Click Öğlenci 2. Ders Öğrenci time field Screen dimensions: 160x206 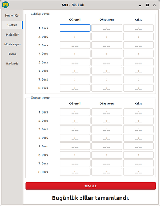coord(75,121)
